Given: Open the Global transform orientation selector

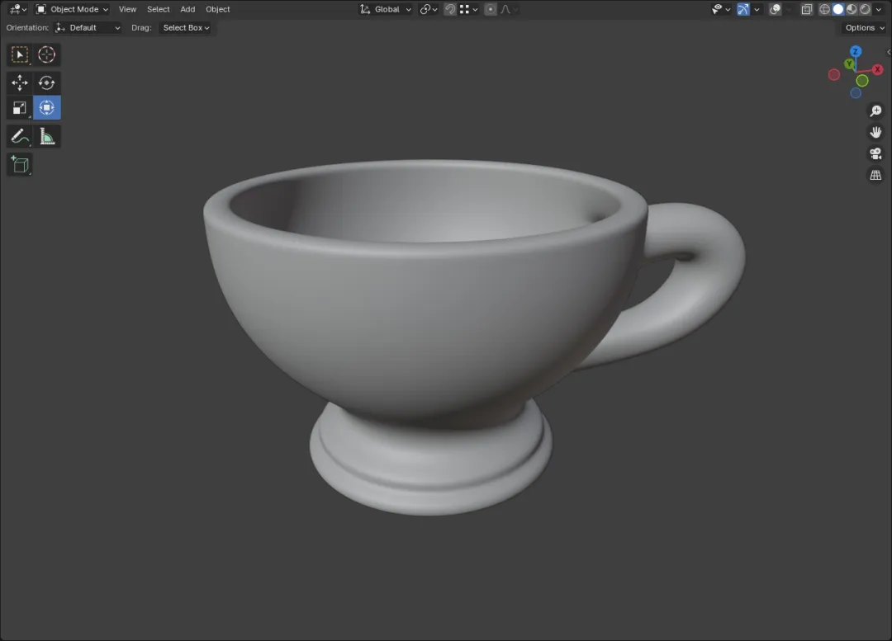Looking at the screenshot, I should (385, 9).
